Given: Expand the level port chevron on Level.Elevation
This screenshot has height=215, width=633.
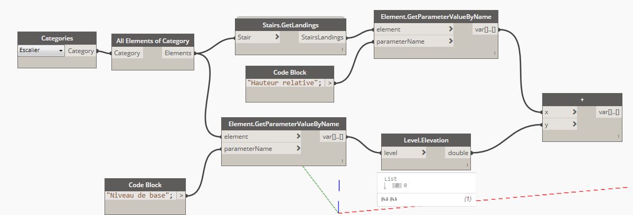Looking at the screenshot, I should pos(423,153).
